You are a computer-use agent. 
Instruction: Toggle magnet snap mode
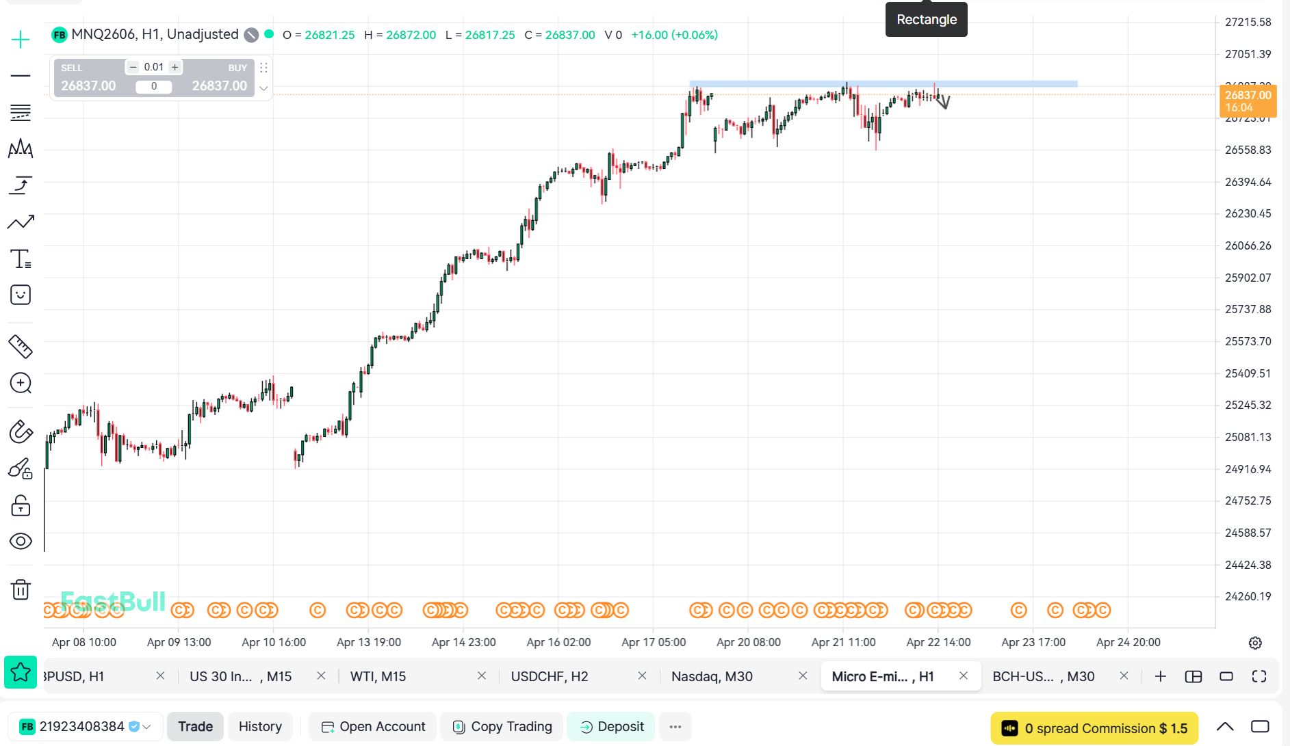[21, 432]
